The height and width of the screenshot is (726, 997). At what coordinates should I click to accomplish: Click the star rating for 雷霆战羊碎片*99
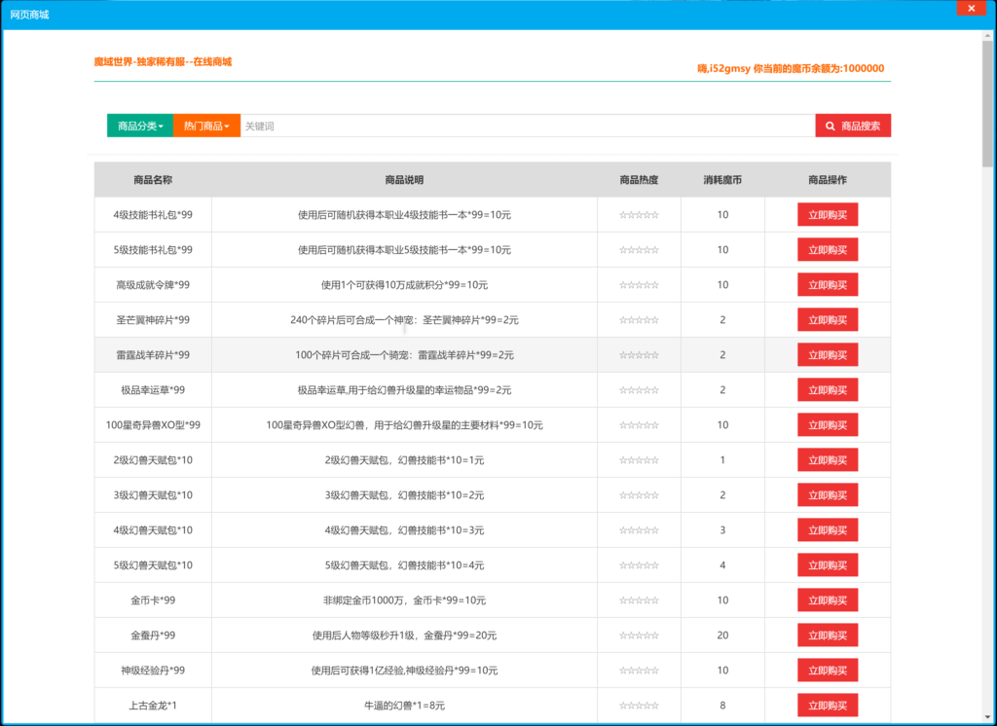[x=639, y=355]
